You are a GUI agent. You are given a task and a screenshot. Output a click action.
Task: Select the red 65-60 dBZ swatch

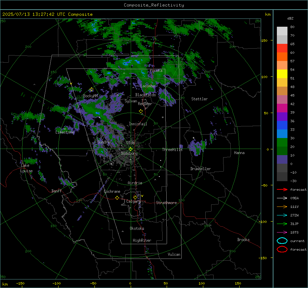click(282, 48)
